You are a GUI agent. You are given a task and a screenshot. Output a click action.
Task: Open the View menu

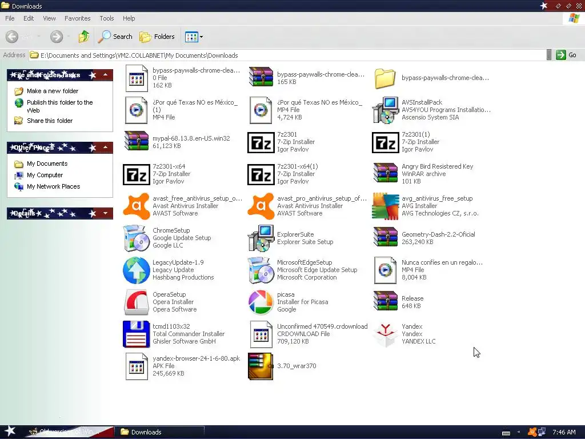pos(49,18)
